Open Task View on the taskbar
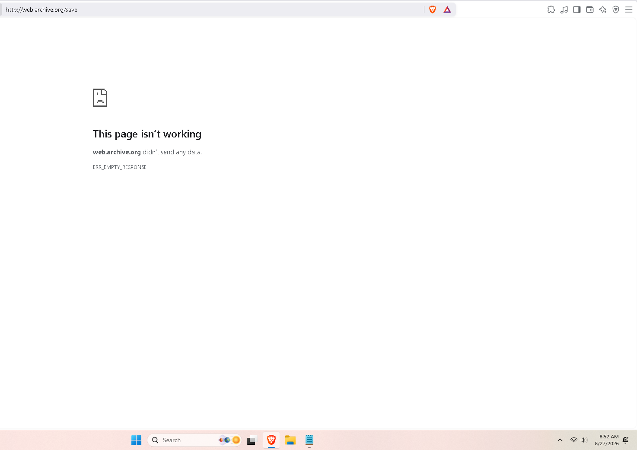637x450 pixels. [252, 440]
